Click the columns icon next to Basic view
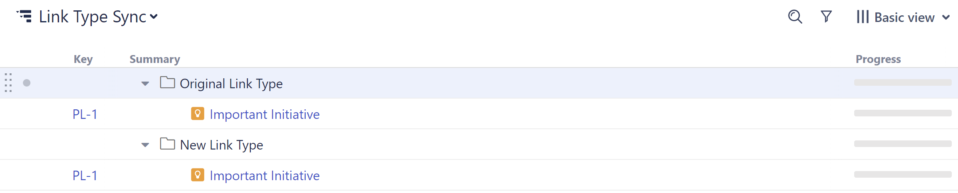This screenshot has width=958, height=193. coord(862,17)
